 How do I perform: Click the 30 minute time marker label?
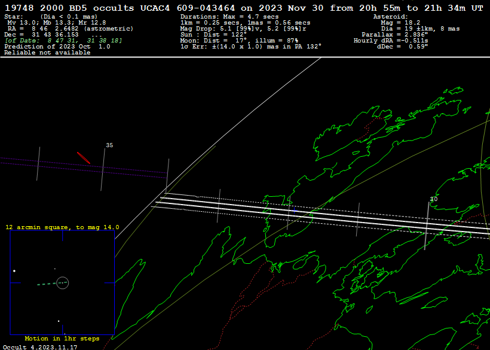[434, 199]
